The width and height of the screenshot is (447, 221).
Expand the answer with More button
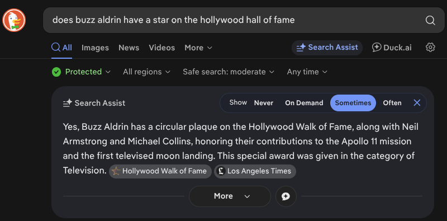[x=230, y=196]
